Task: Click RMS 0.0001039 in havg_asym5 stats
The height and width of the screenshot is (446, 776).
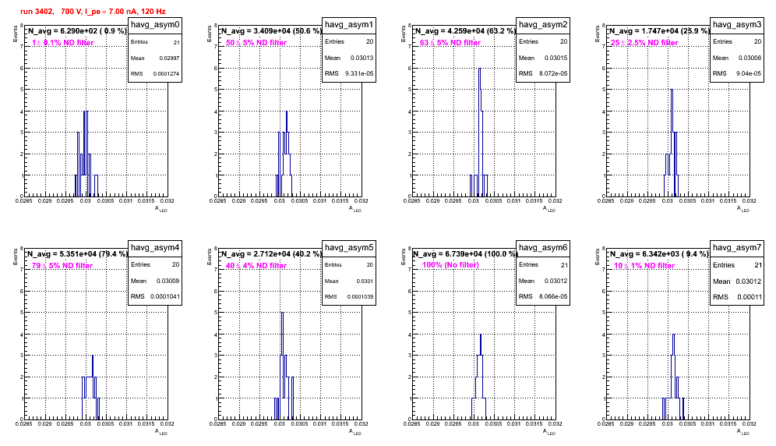Action: [x=349, y=297]
